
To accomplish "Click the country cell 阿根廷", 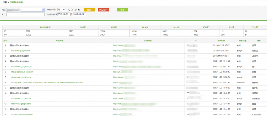I will [255, 51].
